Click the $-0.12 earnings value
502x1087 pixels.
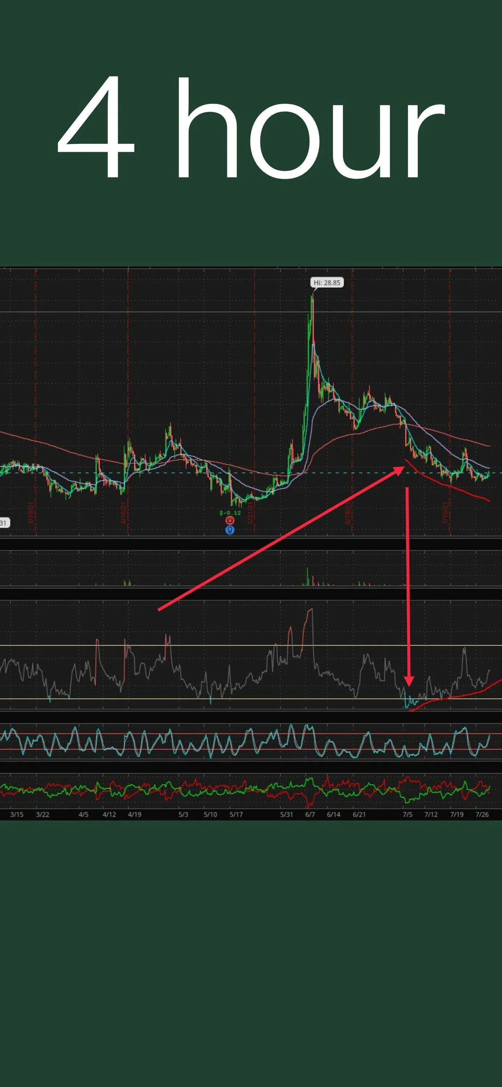[x=230, y=513]
